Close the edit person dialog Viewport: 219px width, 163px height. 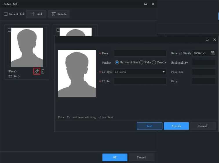pyautogui.click(x=214, y=40)
